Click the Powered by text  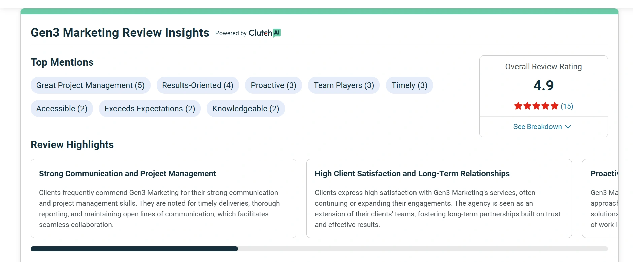tap(231, 33)
